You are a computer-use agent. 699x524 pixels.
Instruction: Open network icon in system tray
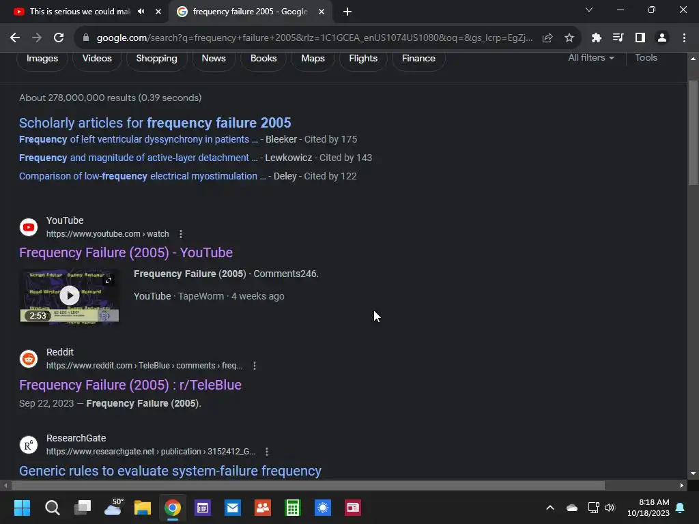pos(593,508)
